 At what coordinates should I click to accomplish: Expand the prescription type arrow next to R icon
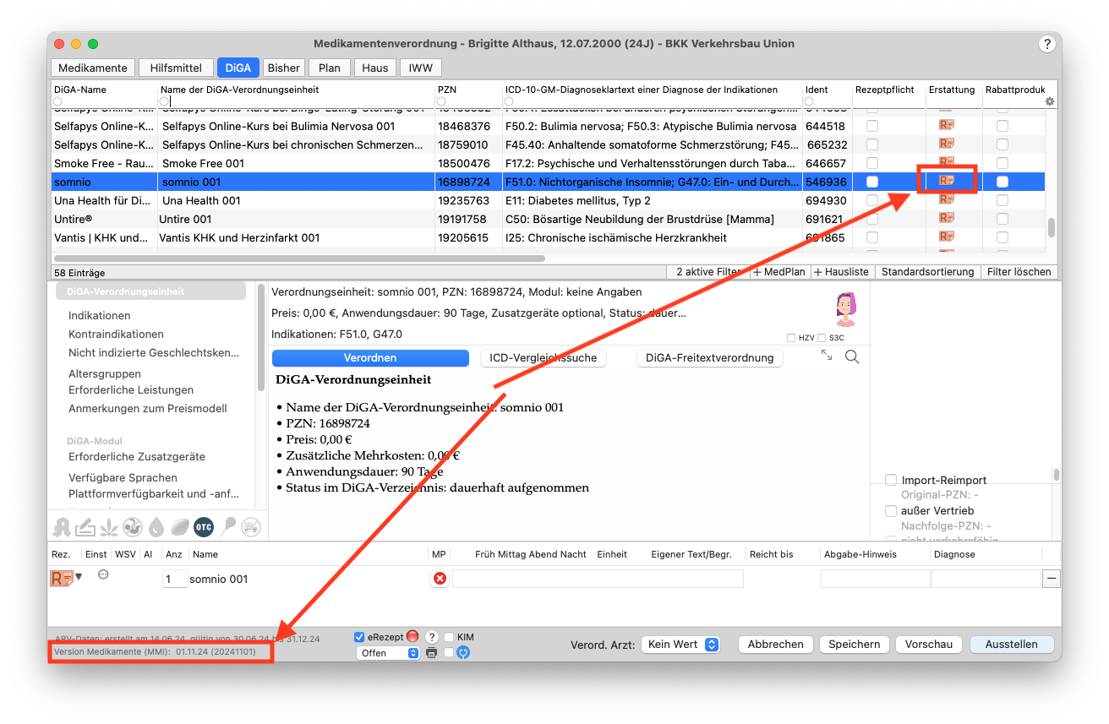[79, 577]
